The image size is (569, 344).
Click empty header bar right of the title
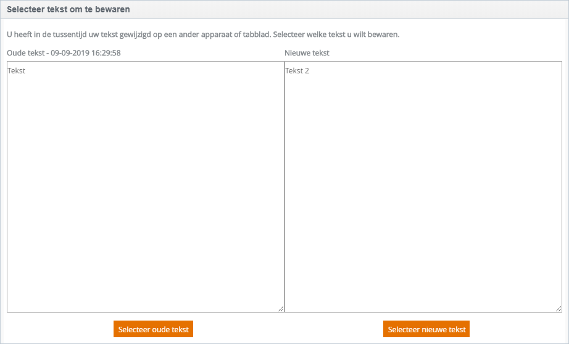[348, 9]
